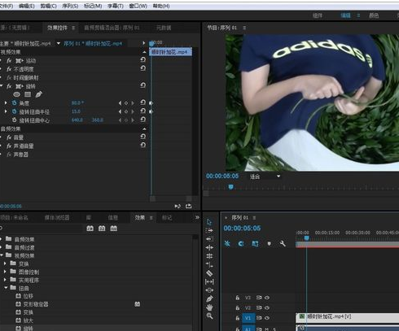Go to previous keyframe of 旋转扭曲半径

click(120, 111)
